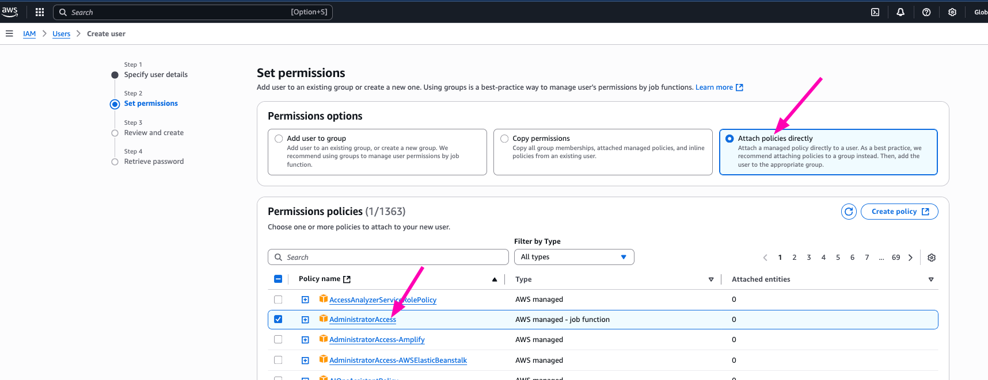Open the notifications bell
This screenshot has width=988, height=380.
900,12
